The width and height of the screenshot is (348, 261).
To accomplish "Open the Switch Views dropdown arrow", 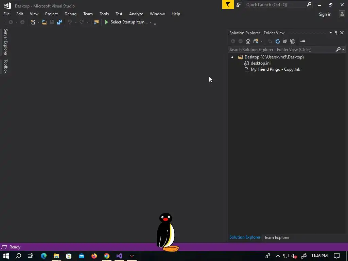I will pos(262,41).
